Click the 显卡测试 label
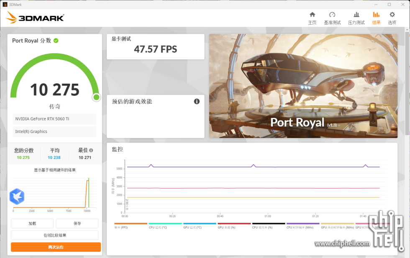This screenshot has width=410, height=258. (121, 39)
